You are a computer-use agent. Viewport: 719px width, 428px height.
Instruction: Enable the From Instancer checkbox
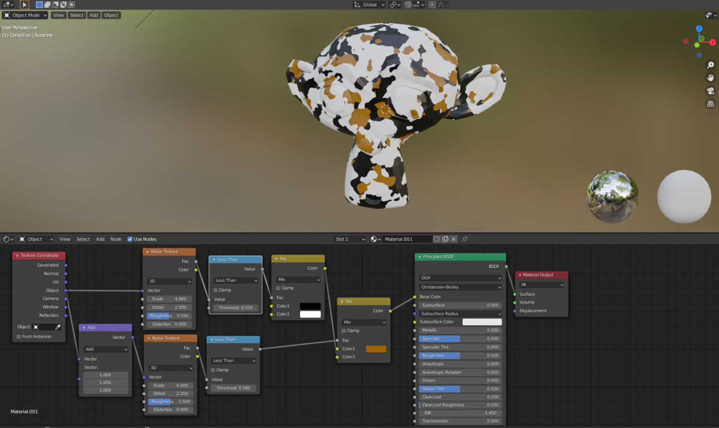tap(19, 336)
